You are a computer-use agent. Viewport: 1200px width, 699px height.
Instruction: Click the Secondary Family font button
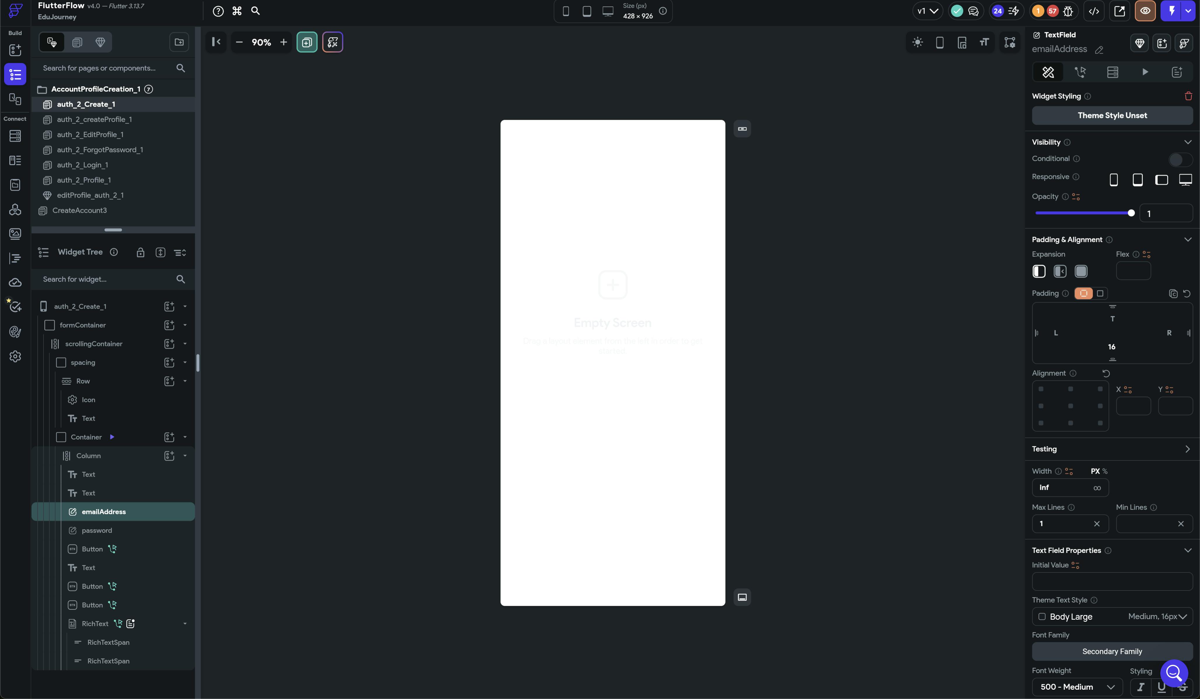click(x=1112, y=651)
